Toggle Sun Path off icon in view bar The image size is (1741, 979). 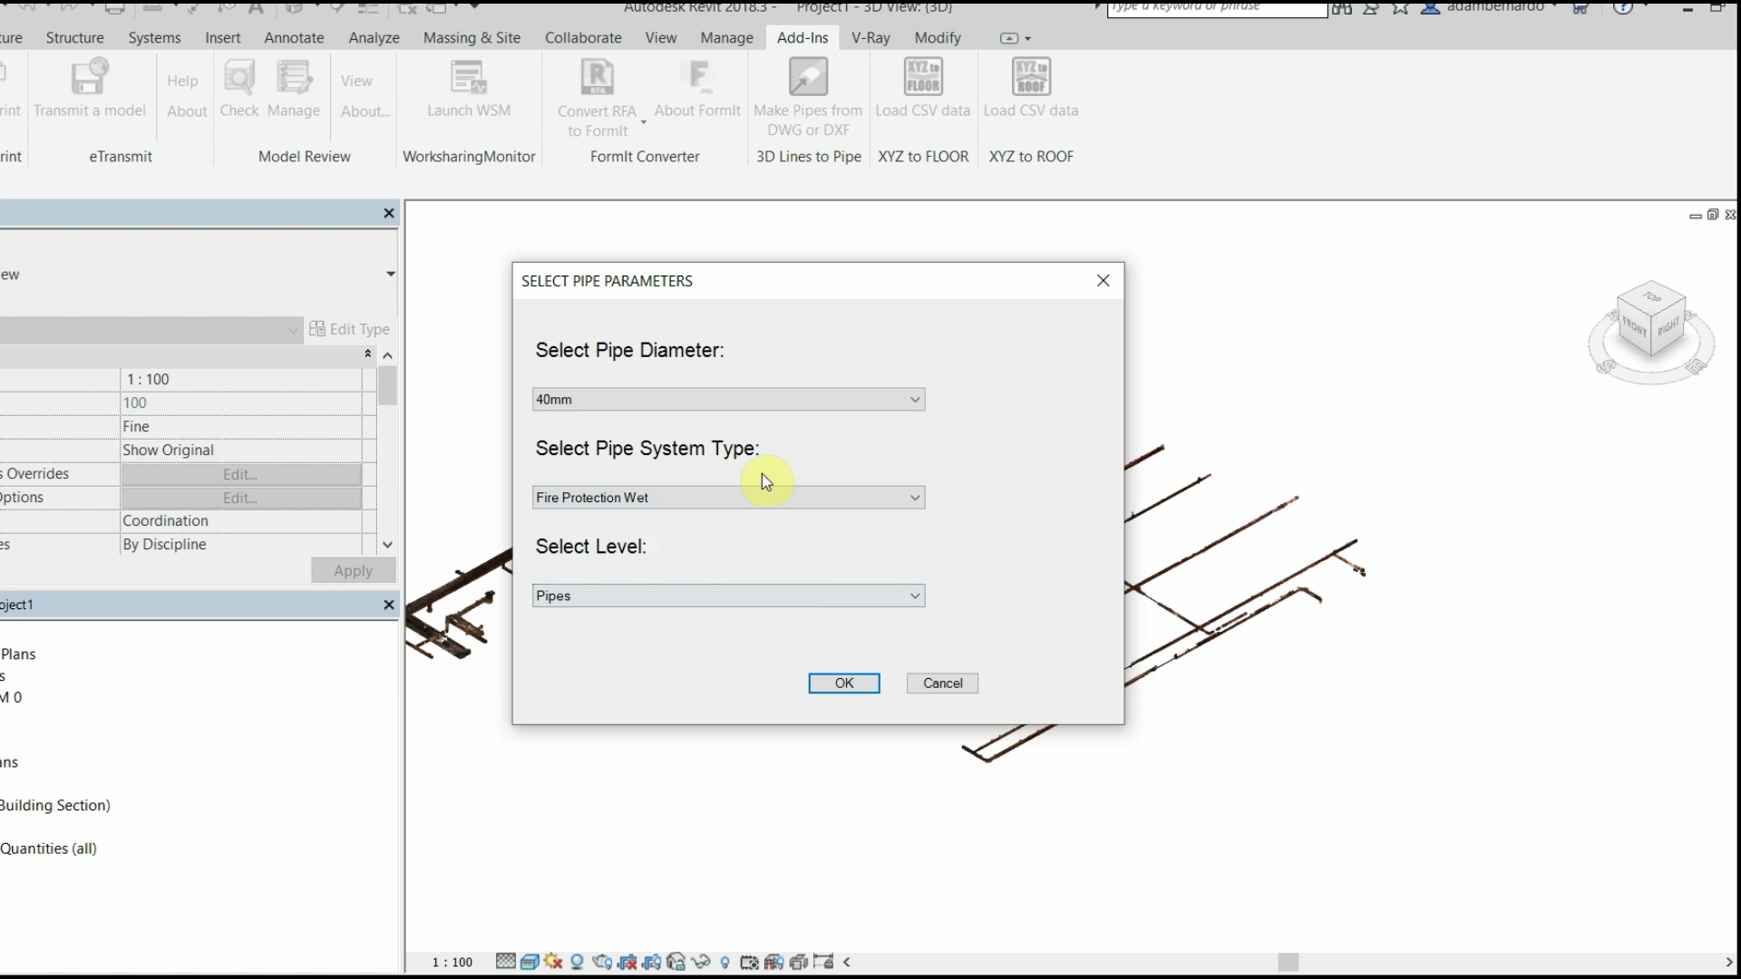click(553, 962)
